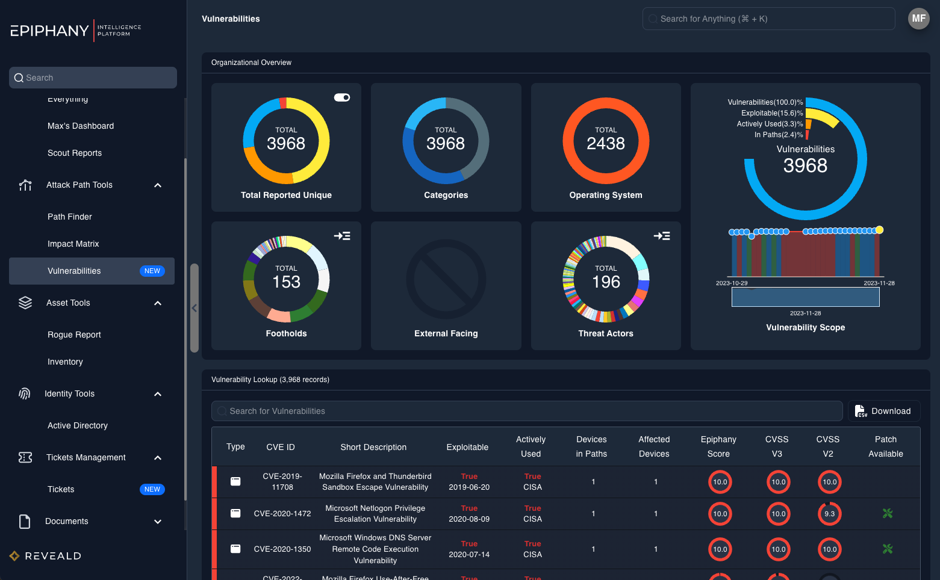Collapse the Identity Tools section
This screenshot has width=940, height=580.
click(157, 393)
